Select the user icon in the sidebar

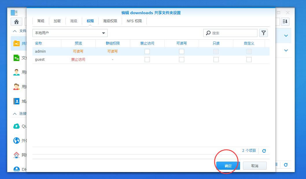[16, 72]
